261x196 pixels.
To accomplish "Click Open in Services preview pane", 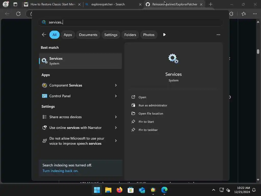I will (x=142, y=97).
